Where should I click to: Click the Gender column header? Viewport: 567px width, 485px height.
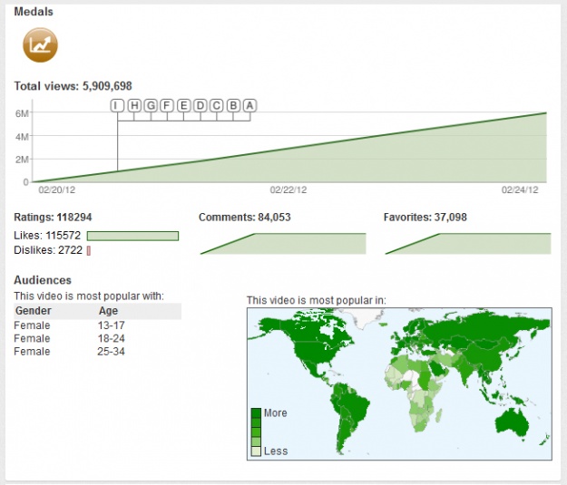(34, 311)
